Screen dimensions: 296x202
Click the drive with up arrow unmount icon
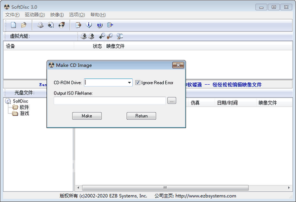coord(91,36)
